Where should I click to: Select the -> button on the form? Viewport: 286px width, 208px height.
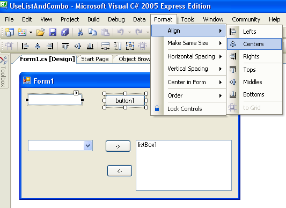point(118,146)
